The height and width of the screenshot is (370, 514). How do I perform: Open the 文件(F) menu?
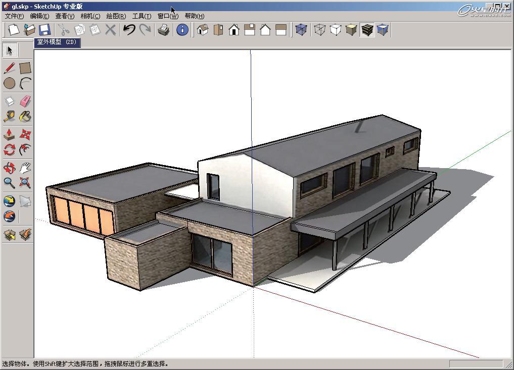[14, 16]
